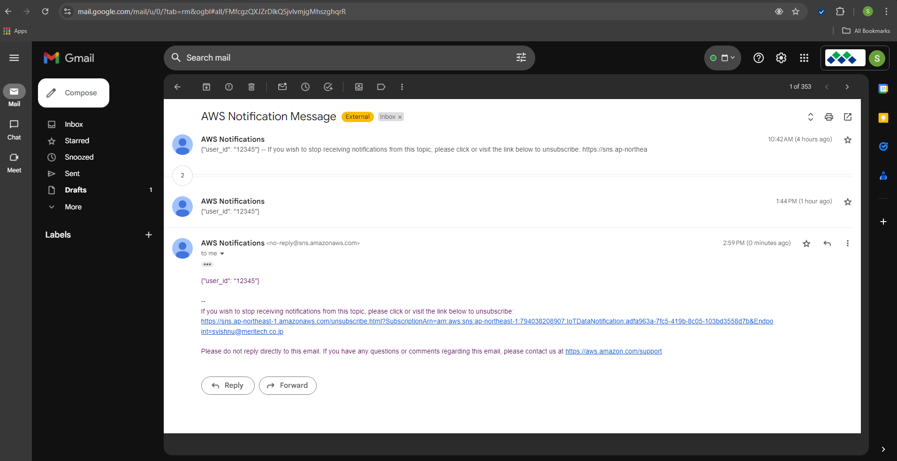The image size is (897, 461).
Task: Add conversation to Tasks
Action: pyautogui.click(x=328, y=87)
